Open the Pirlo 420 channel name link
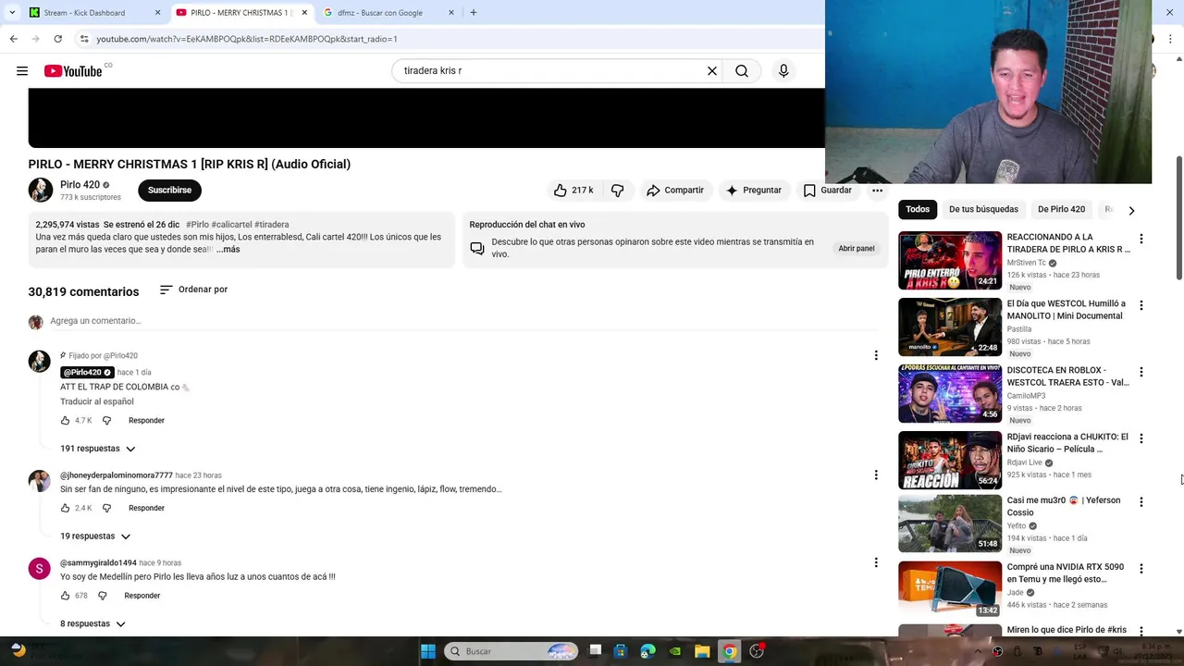This screenshot has height=666, width=1184. tap(80, 185)
